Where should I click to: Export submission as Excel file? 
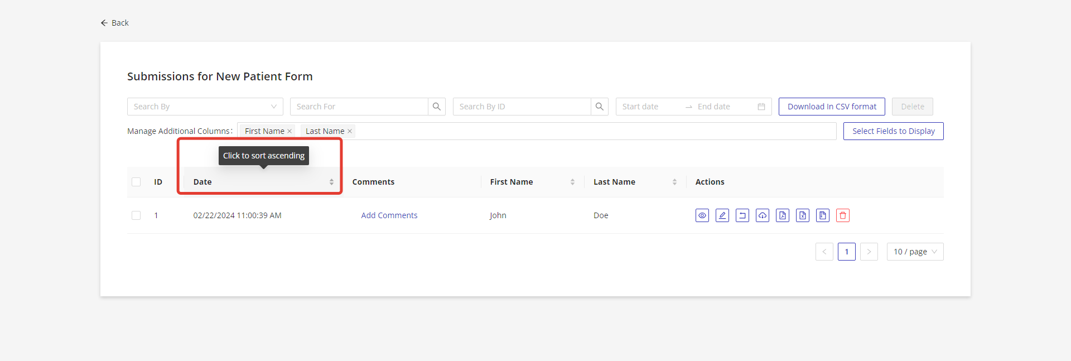(802, 215)
